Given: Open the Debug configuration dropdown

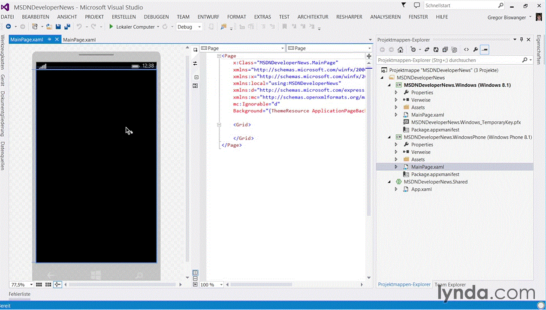Looking at the screenshot, I should tap(199, 27).
